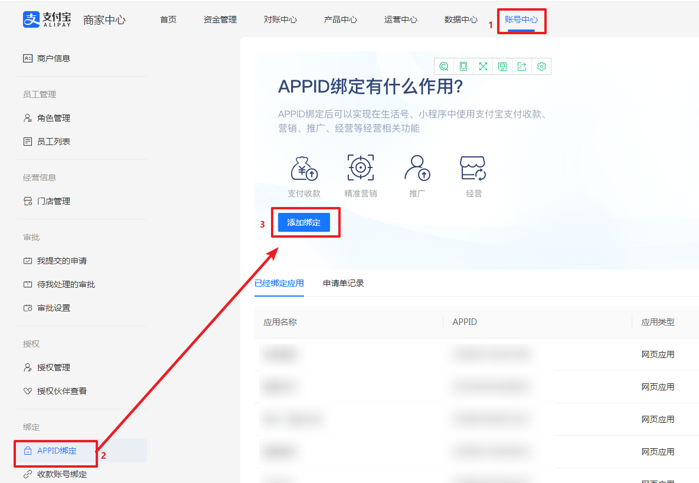Open 角色管理 in the sidebar
This screenshot has width=699, height=483.
point(47,118)
